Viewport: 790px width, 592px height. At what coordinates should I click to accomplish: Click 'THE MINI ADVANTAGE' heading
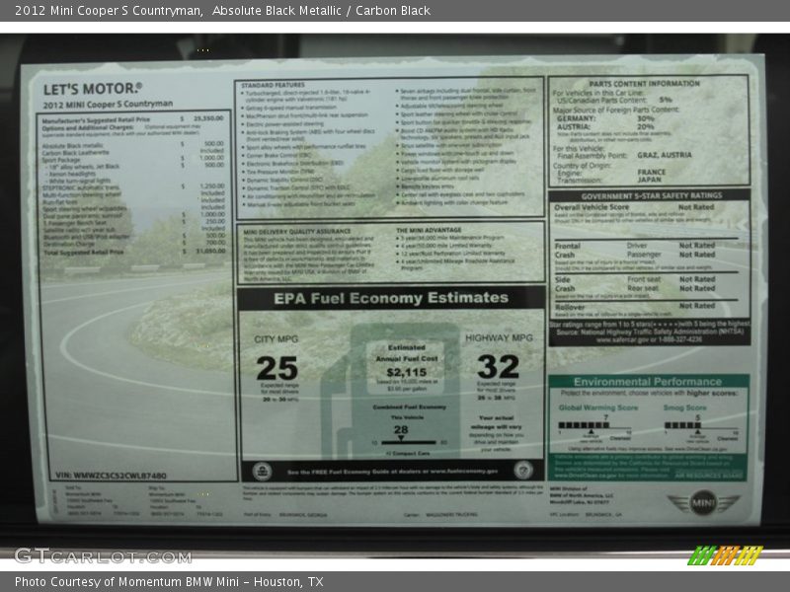point(429,230)
